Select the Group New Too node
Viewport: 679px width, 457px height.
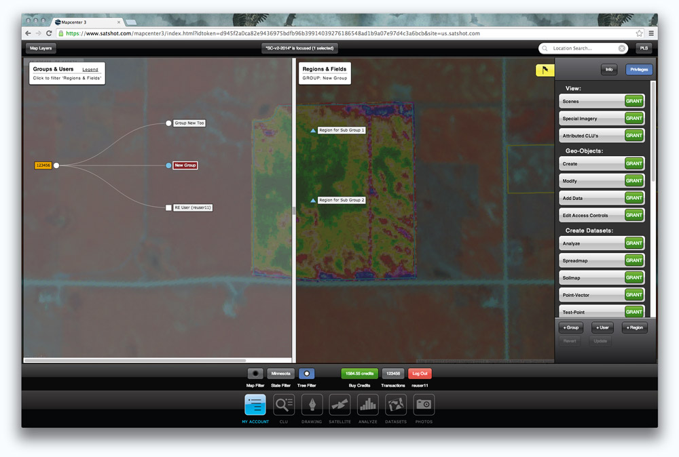pyautogui.click(x=189, y=123)
